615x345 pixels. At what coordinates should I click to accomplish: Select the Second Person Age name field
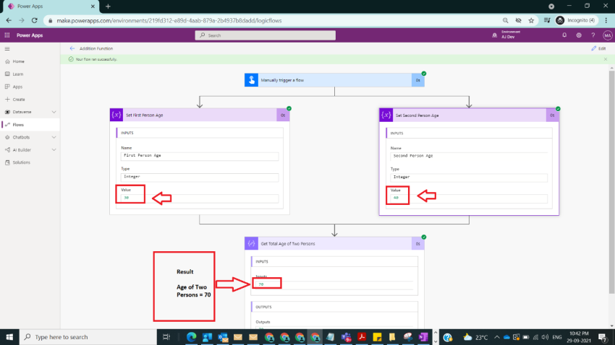coord(469,156)
